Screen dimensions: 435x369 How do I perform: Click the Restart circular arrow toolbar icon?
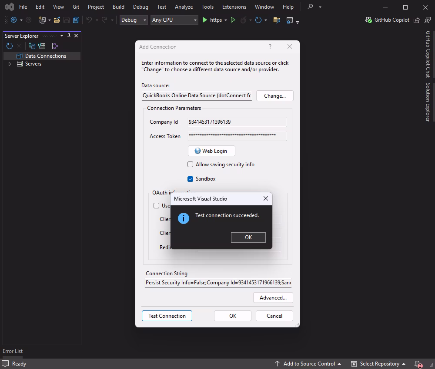(258, 20)
